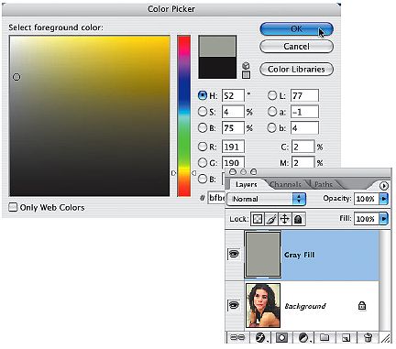Image resolution: width=396 pixels, height=349 pixels.
Task: Add a layer mask
Action: tap(281, 337)
